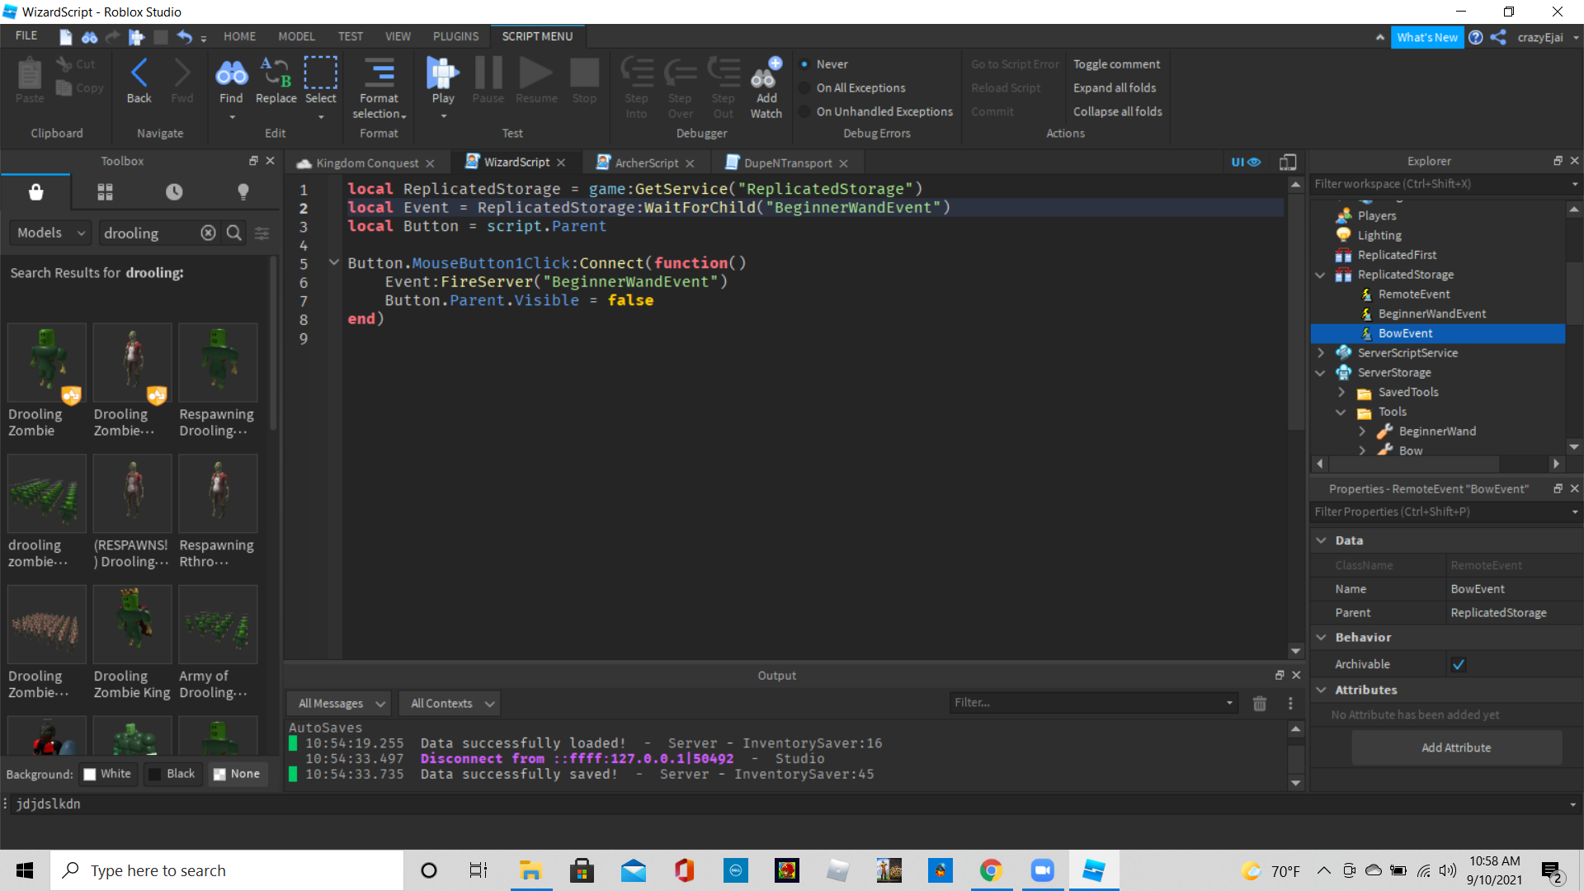Image resolution: width=1584 pixels, height=891 pixels.
Task: Click the Select tool icon
Action: coord(321,80)
